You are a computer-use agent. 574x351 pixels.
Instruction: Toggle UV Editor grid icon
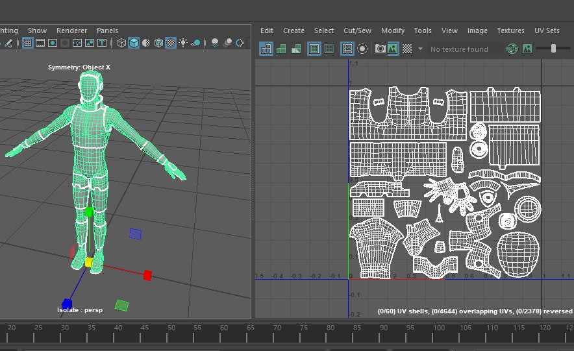click(347, 49)
